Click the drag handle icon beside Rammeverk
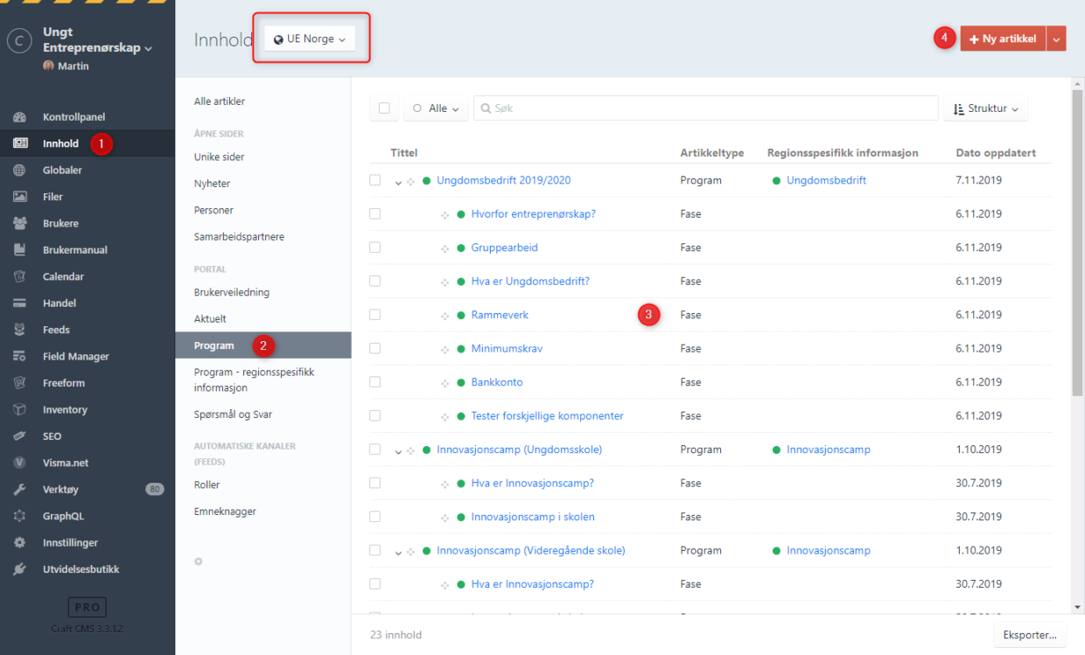Screen dimensions: 1085x655 (x=444, y=316)
